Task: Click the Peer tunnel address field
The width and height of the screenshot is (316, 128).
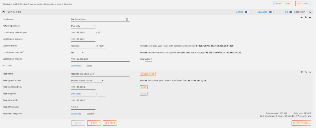Action: [83, 87]
